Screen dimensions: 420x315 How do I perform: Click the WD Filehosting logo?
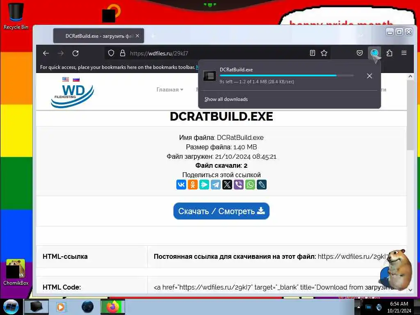pyautogui.click(x=72, y=96)
